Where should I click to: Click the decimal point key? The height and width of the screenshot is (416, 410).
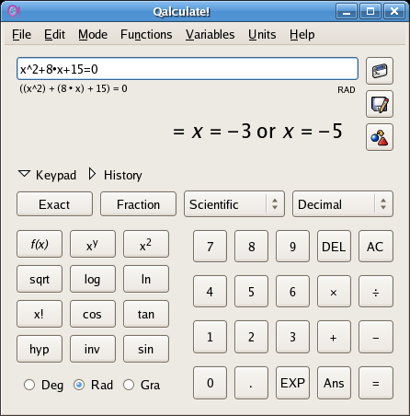(x=251, y=383)
